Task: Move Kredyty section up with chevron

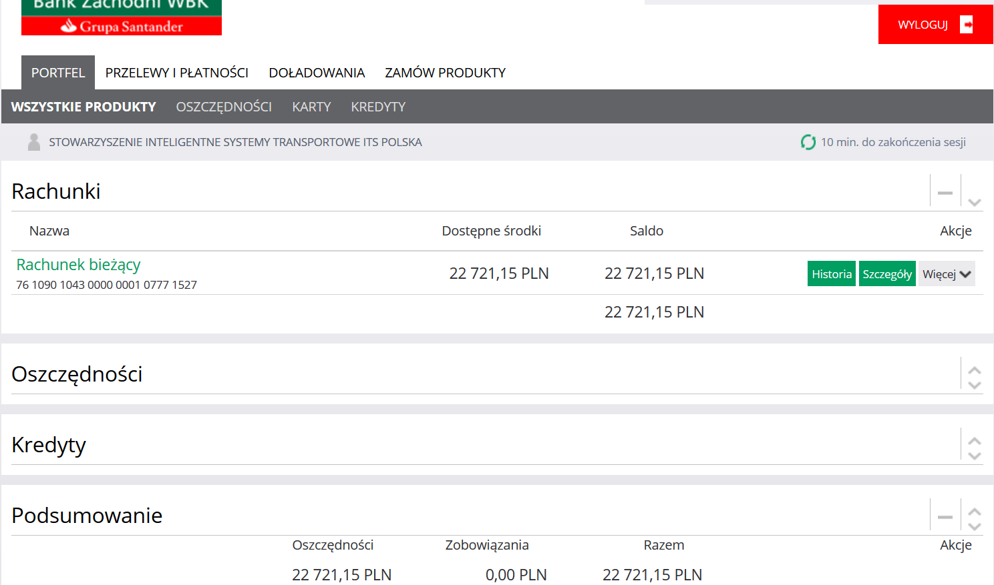Action: pos(975,441)
